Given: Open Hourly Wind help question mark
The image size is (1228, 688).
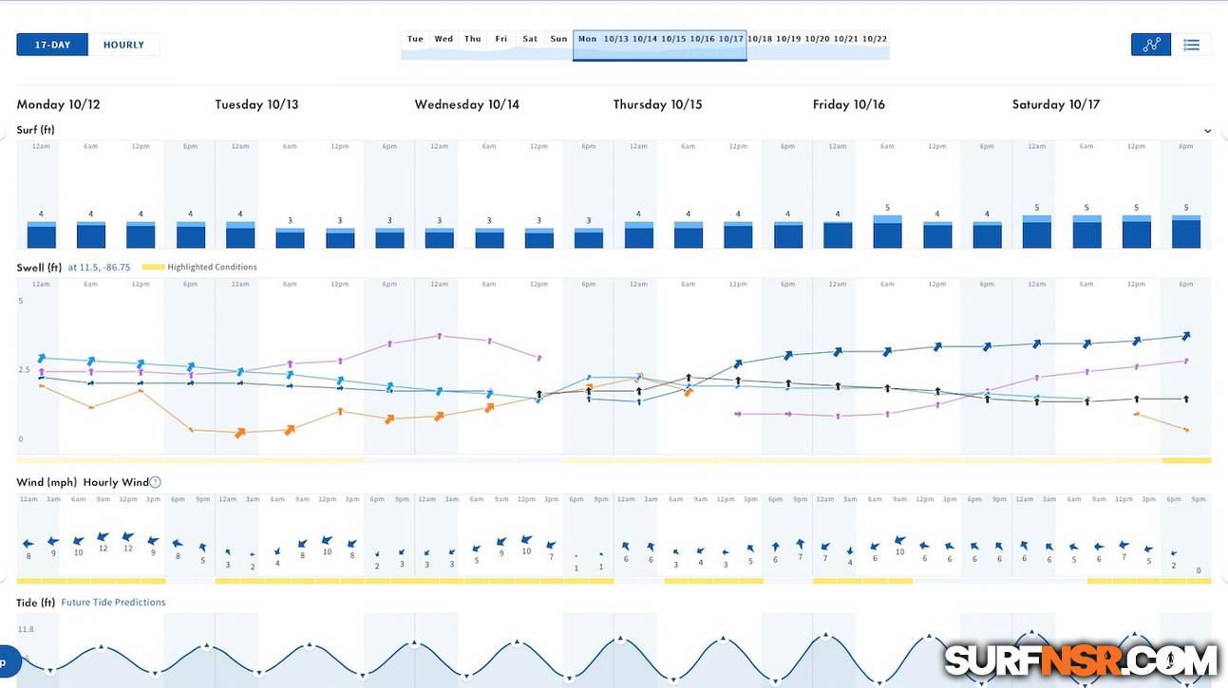Looking at the screenshot, I should [155, 482].
